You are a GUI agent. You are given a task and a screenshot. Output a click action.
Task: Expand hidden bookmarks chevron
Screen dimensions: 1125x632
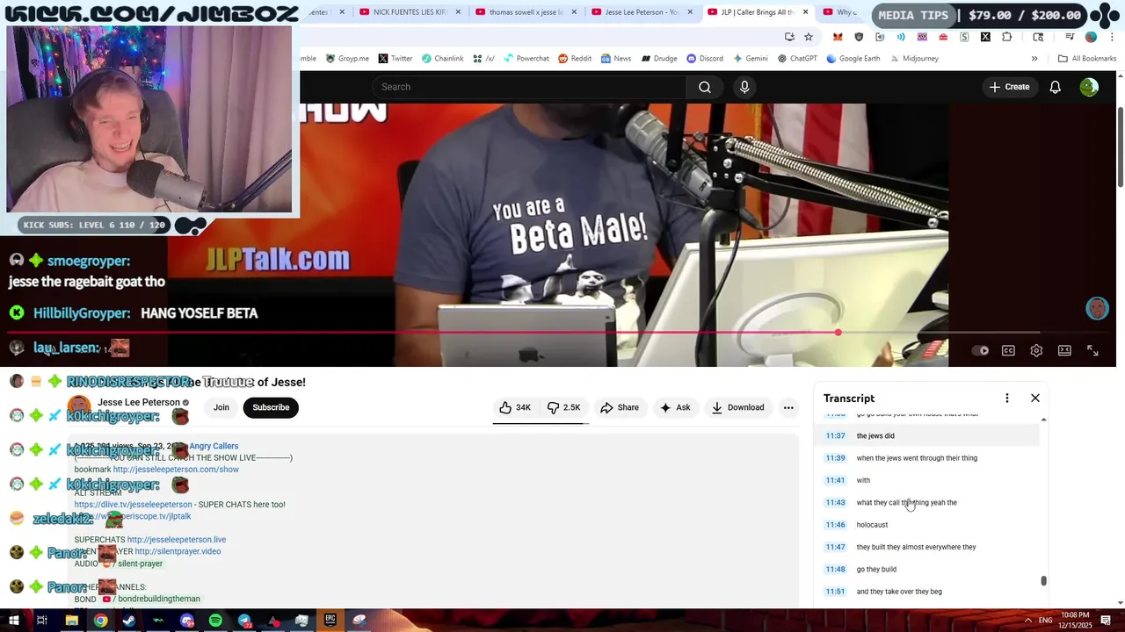click(x=1034, y=59)
